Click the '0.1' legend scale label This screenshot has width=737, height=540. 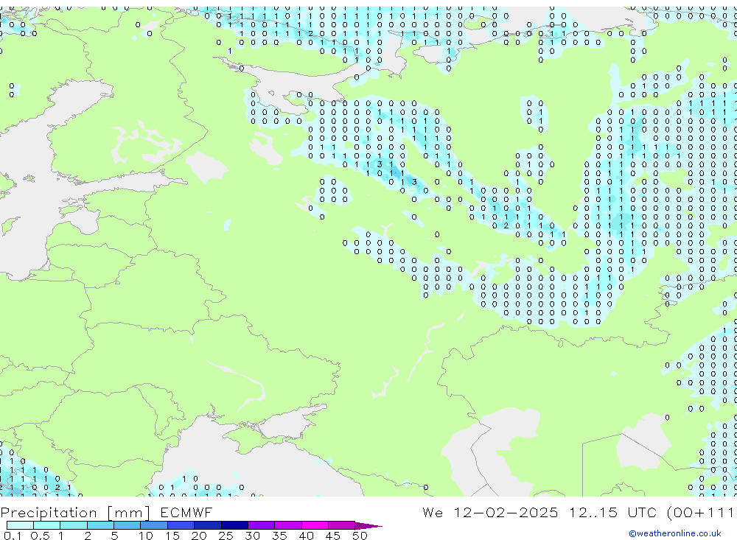pos(13,536)
